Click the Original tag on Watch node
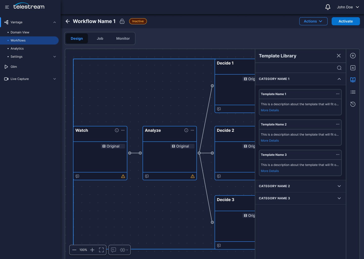The width and height of the screenshot is (364, 259). click(113, 146)
